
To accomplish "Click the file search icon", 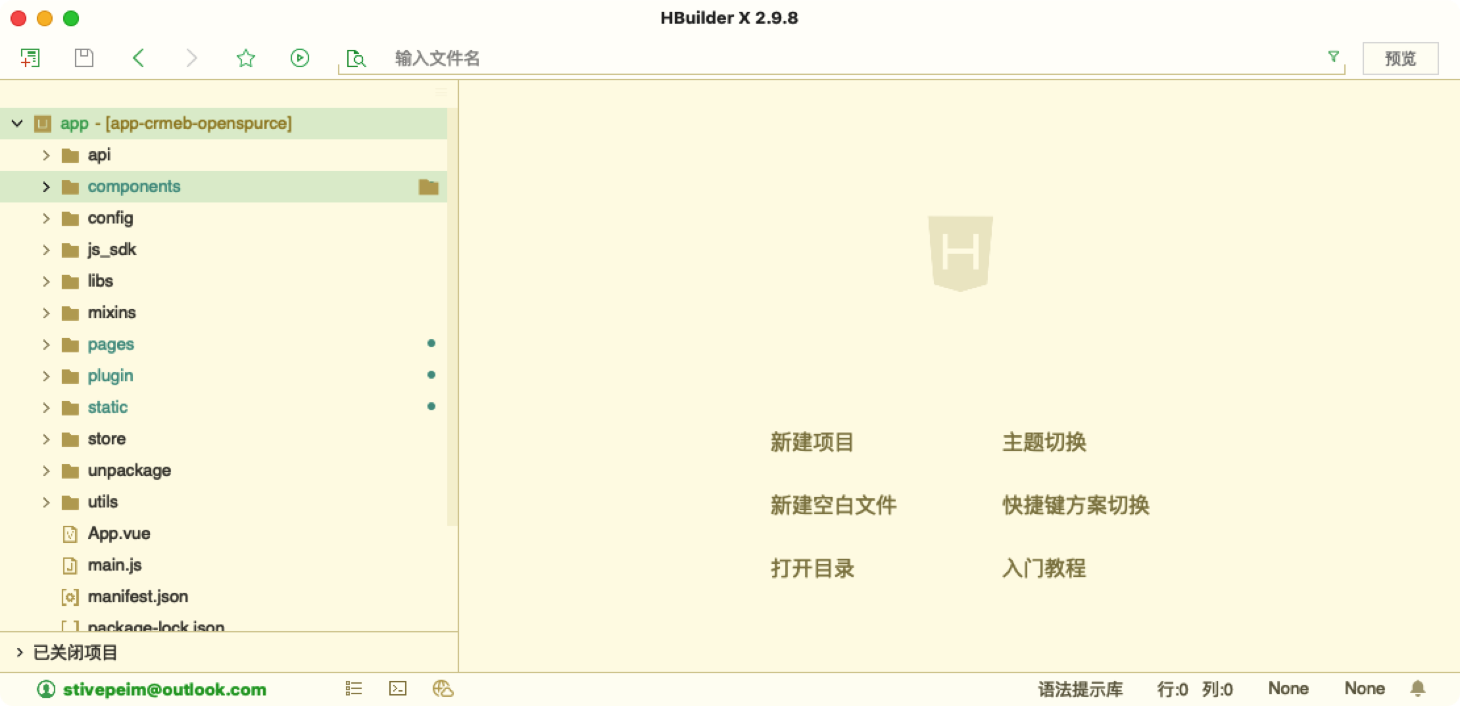I will pyautogui.click(x=355, y=59).
